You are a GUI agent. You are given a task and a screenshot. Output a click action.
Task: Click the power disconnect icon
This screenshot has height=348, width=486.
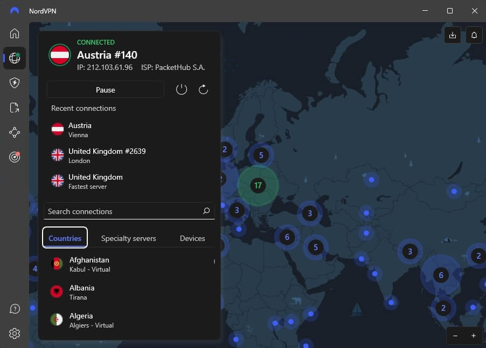click(x=182, y=90)
